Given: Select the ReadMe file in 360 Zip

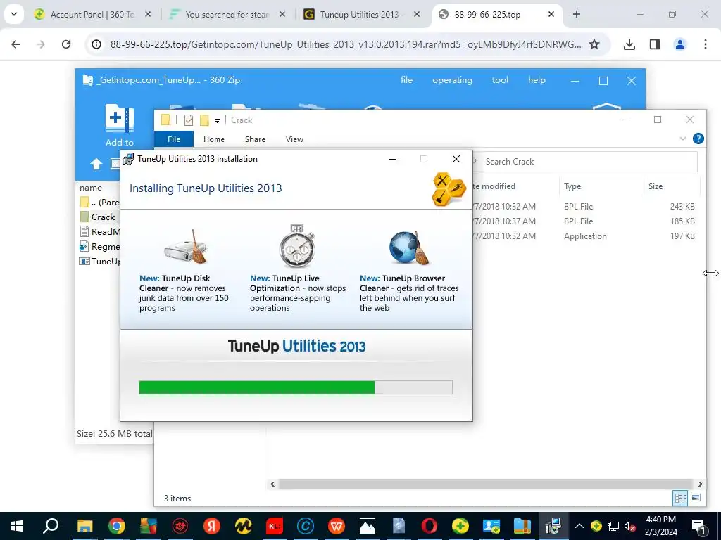Looking at the screenshot, I should pyautogui.click(x=99, y=231).
